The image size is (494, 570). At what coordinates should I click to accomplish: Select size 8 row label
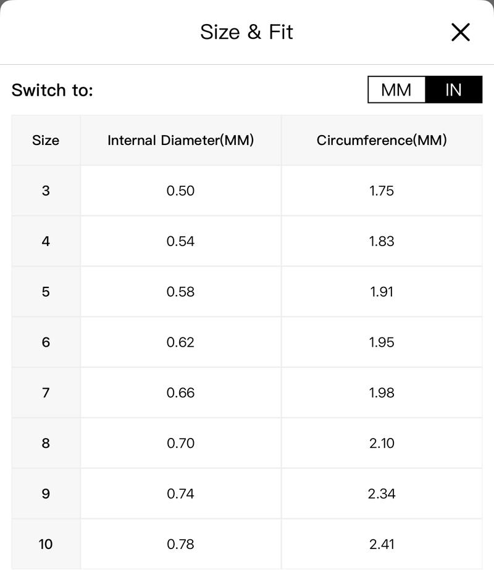[46, 443]
